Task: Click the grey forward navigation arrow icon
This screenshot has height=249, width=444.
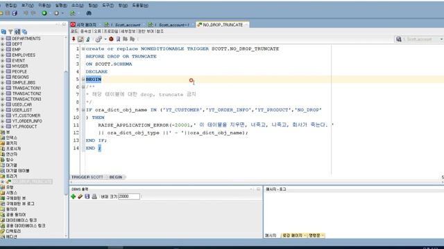Action: pyautogui.click(x=56, y=13)
